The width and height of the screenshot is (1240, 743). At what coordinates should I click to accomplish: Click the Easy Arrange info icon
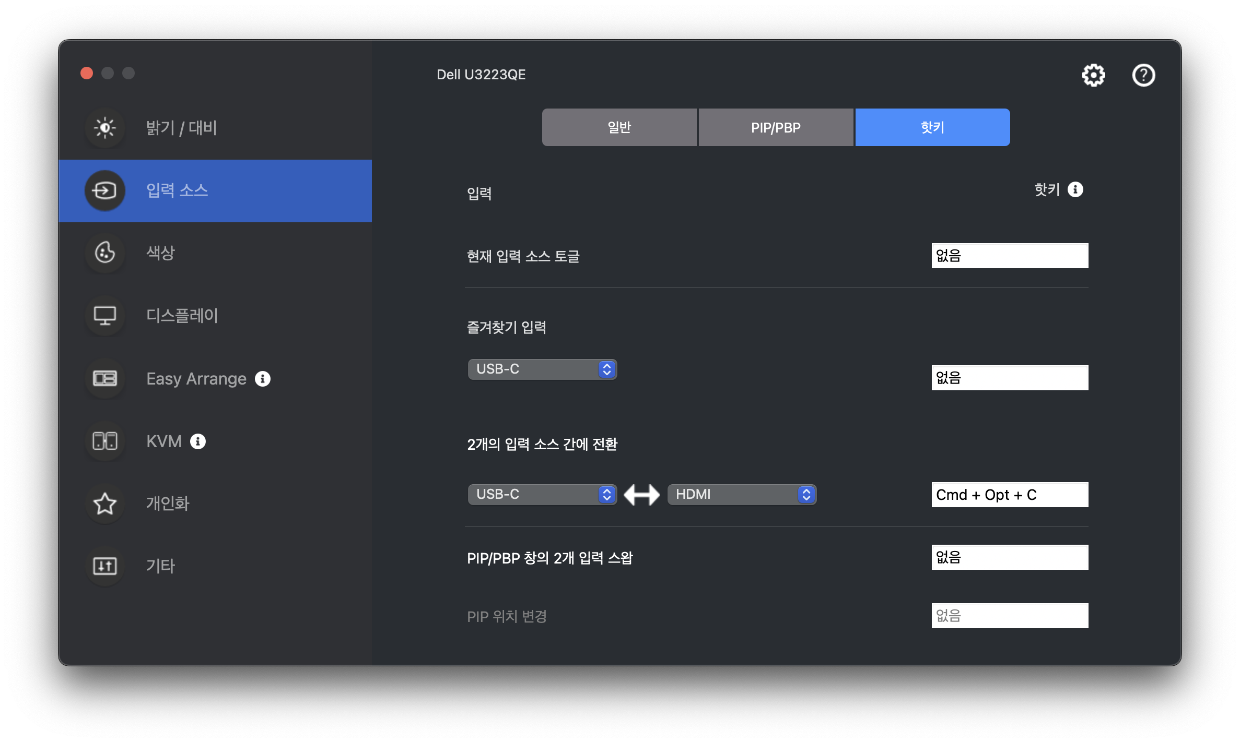[263, 379]
